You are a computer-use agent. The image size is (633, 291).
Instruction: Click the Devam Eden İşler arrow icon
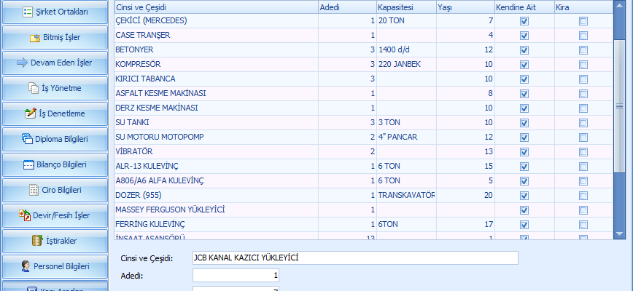point(22,63)
